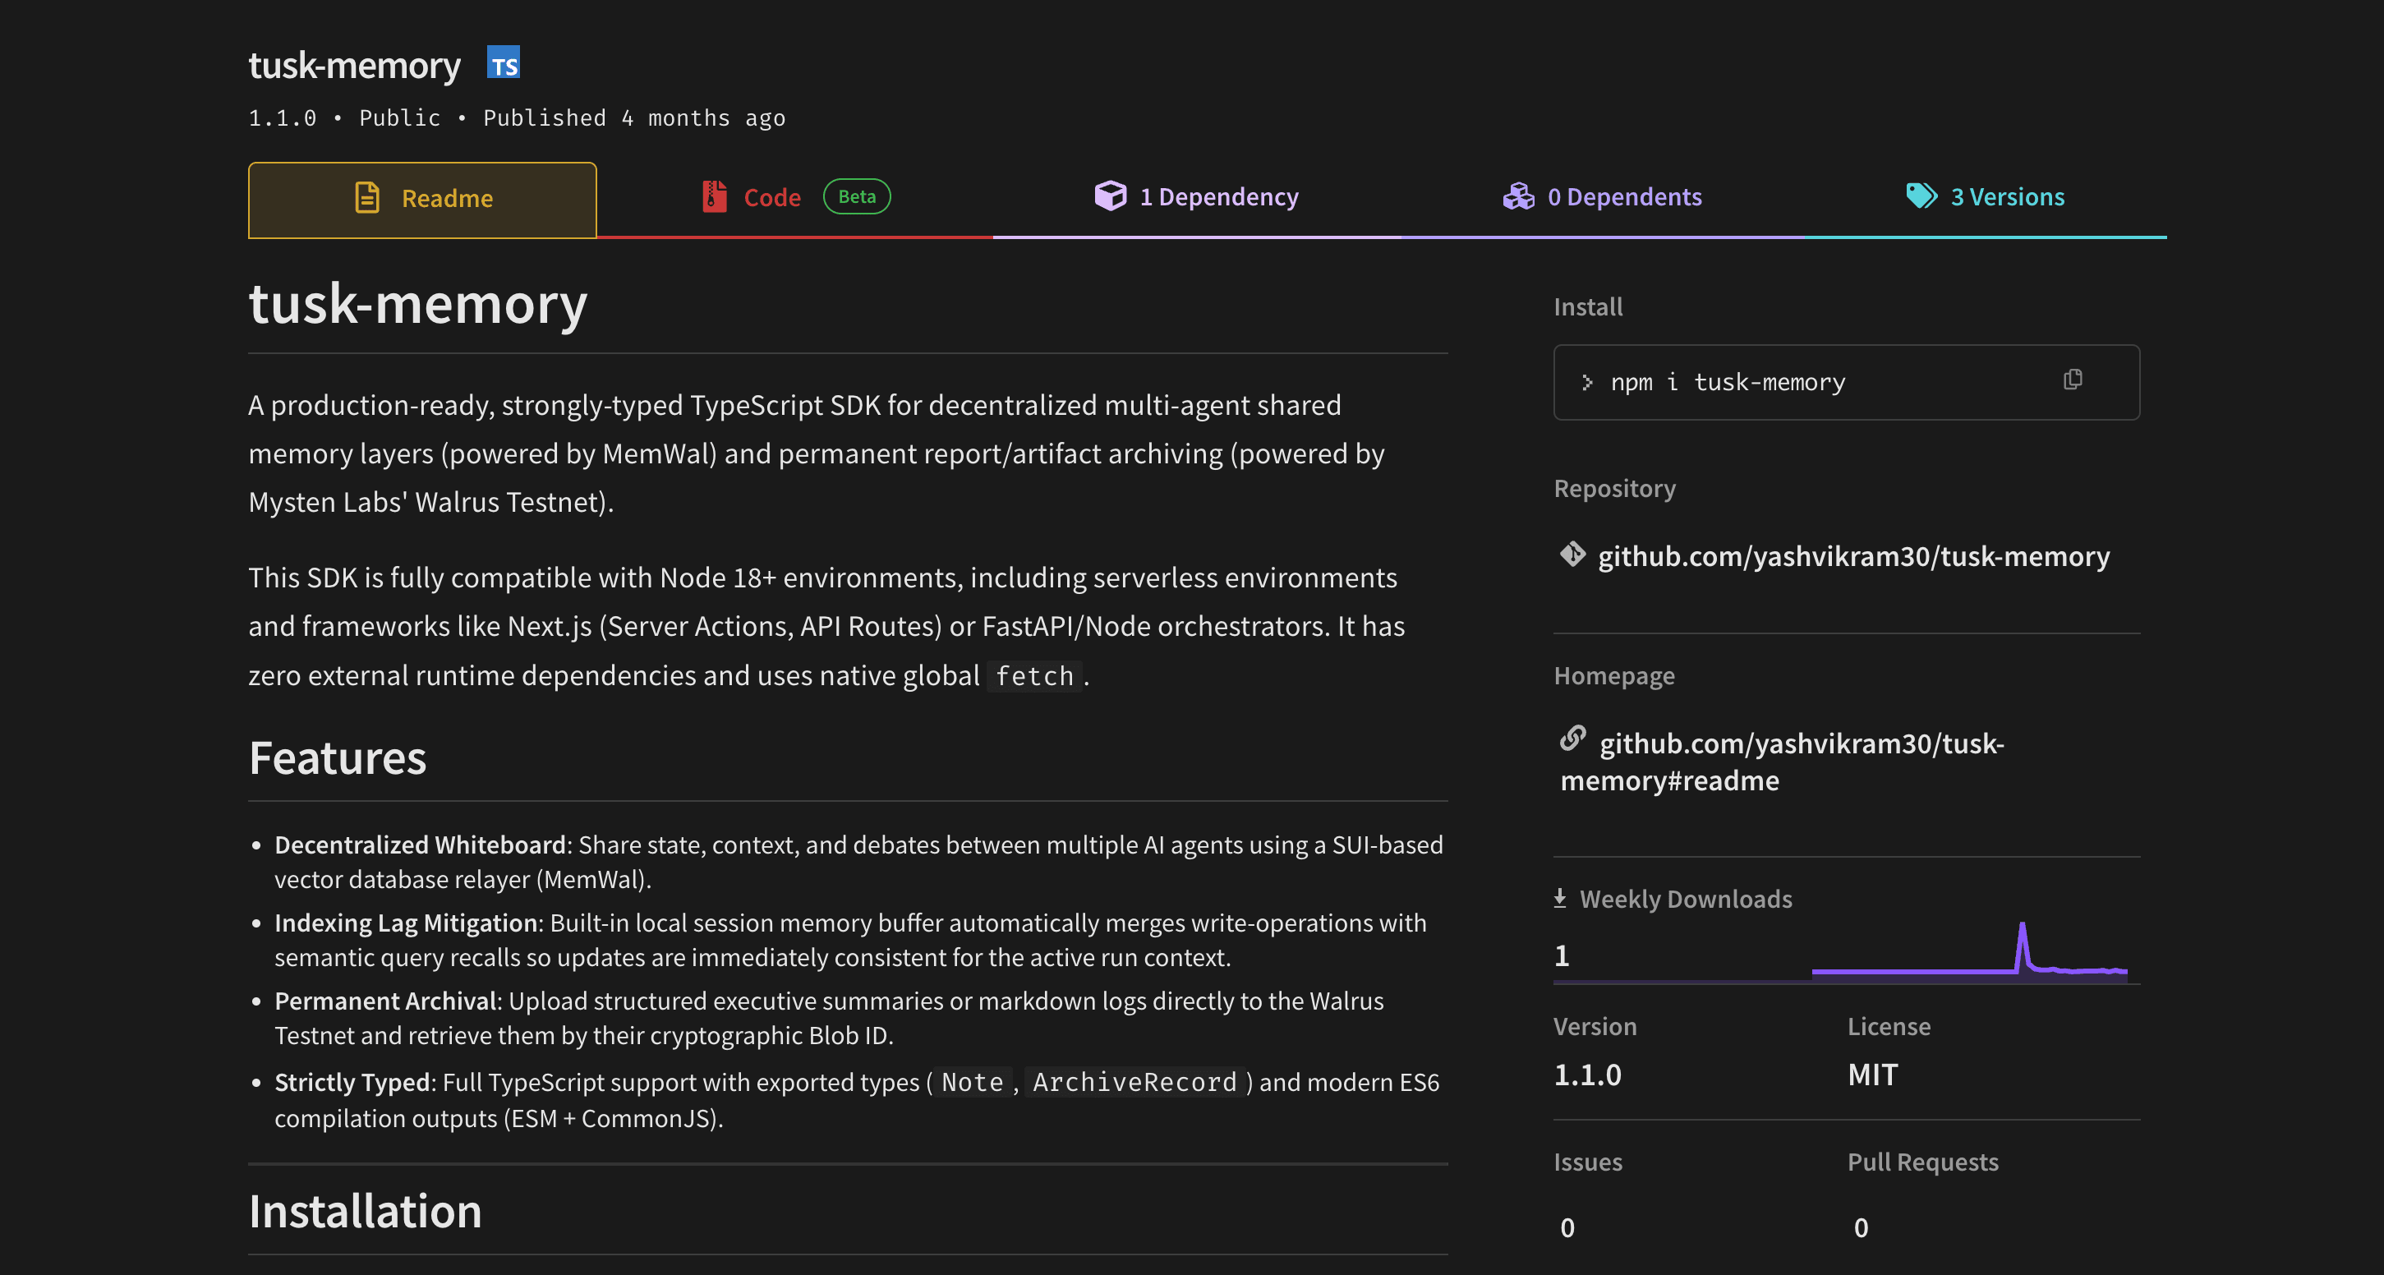
Task: Click the ArchiveRecord inline code
Action: click(x=1134, y=1082)
